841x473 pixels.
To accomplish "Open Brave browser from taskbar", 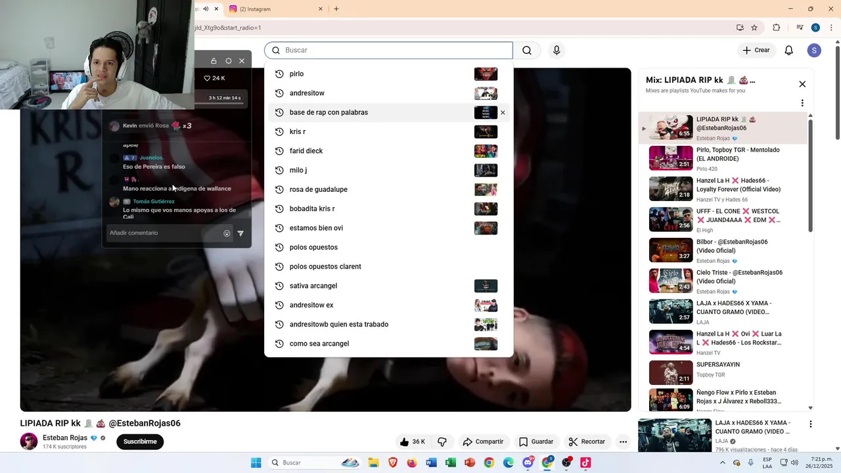I will pos(393,462).
